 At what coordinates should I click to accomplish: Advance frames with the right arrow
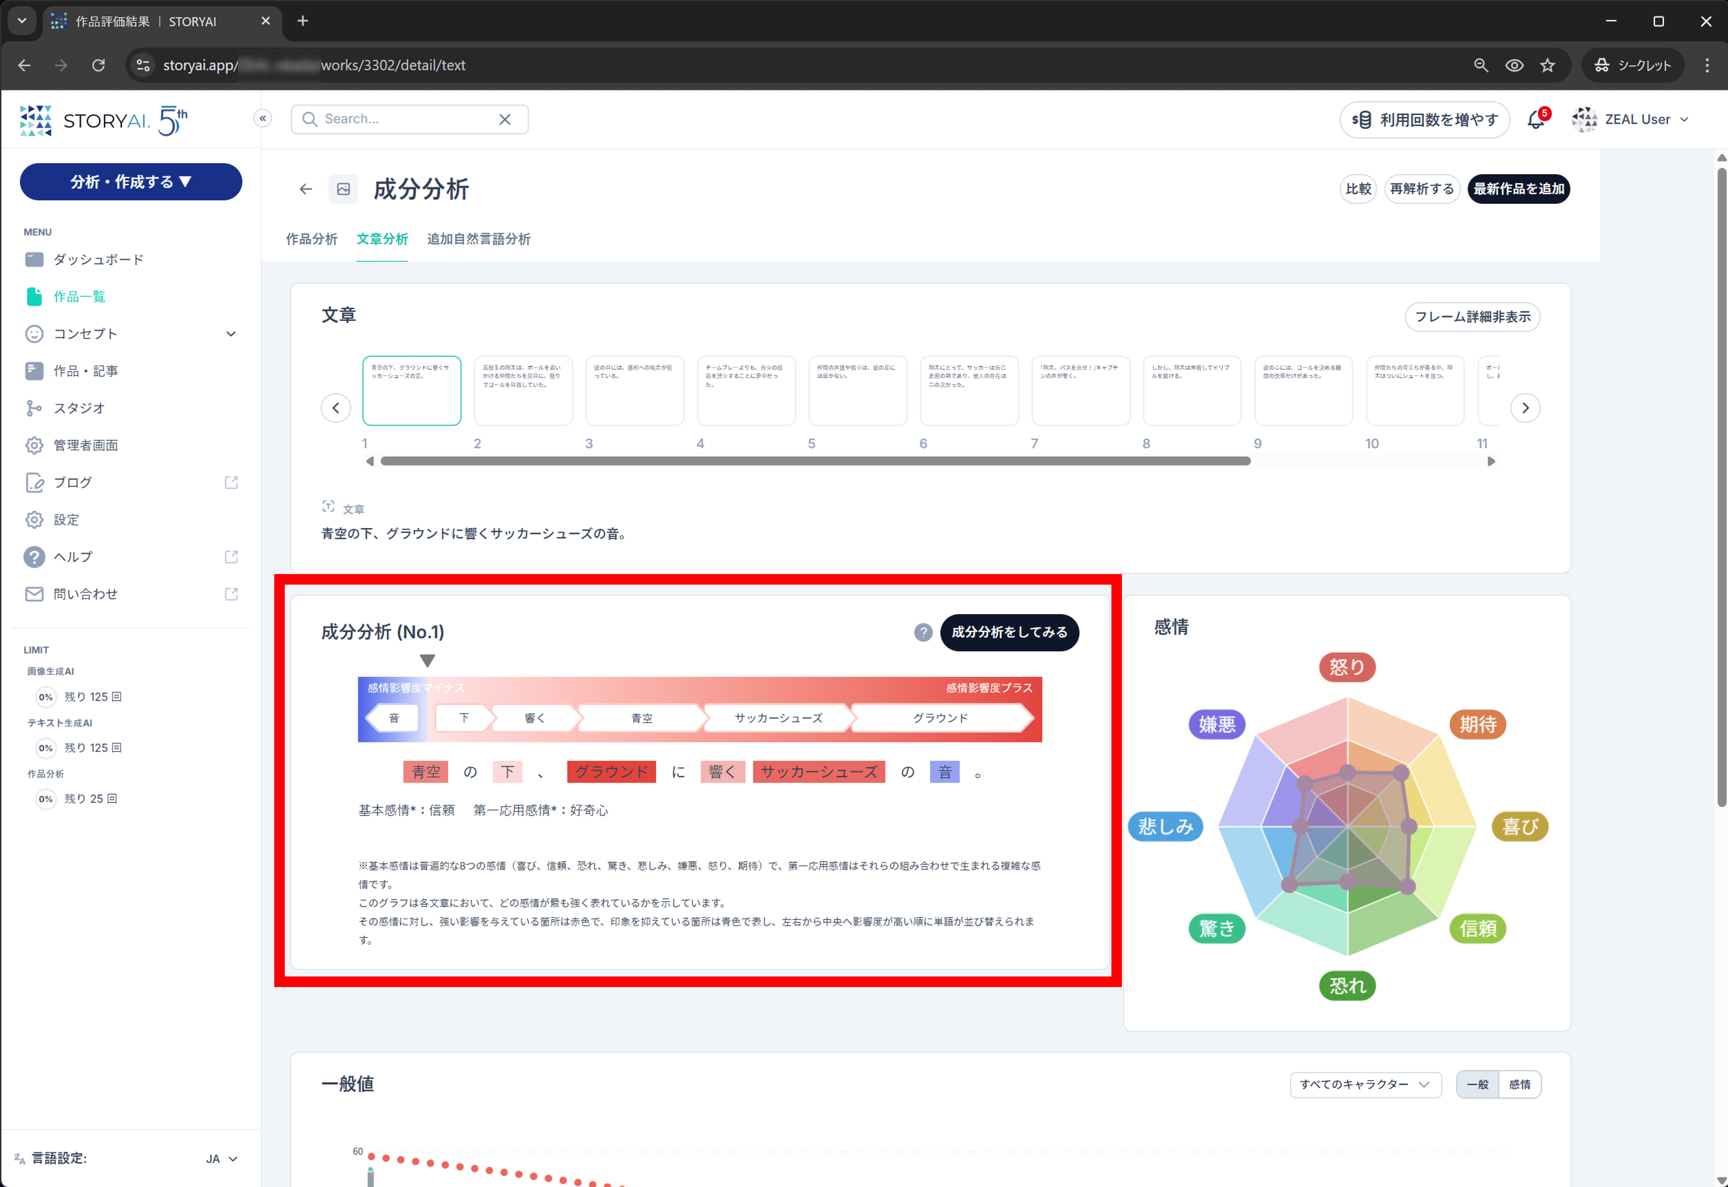pyautogui.click(x=1525, y=408)
